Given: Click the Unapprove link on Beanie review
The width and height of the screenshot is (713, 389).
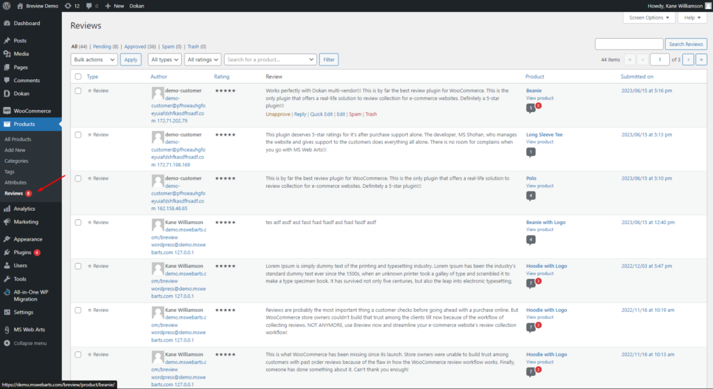Looking at the screenshot, I should coord(278,115).
